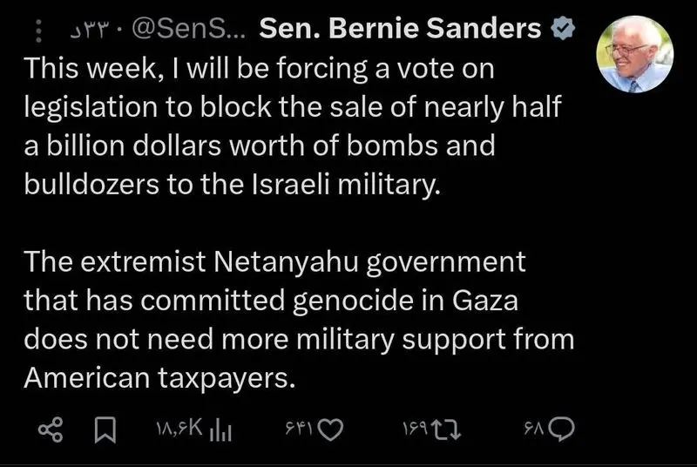Like the tweet with the heart icon
This screenshot has height=467, width=697.
point(333,428)
